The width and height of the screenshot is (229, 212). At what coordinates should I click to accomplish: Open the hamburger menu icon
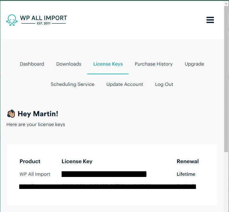coord(210,20)
